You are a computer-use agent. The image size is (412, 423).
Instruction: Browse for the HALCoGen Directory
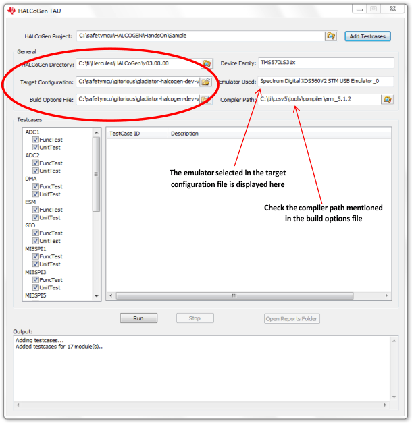[x=207, y=63]
